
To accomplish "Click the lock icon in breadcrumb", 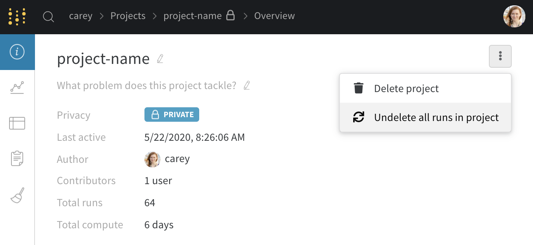I will 230,16.
